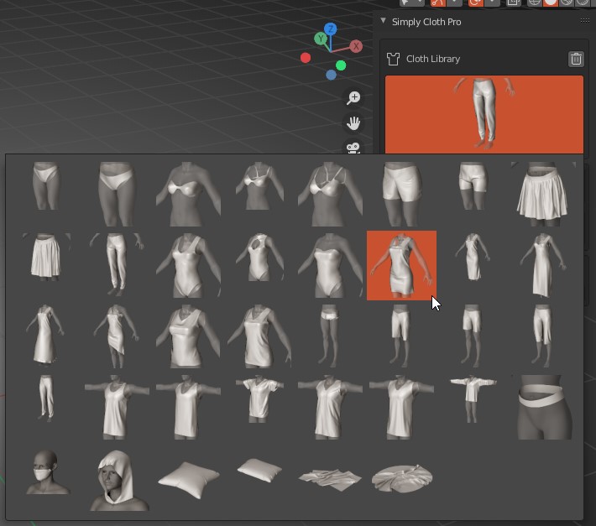Select the long-sleeve T-pose shirt preset

tap(473, 398)
